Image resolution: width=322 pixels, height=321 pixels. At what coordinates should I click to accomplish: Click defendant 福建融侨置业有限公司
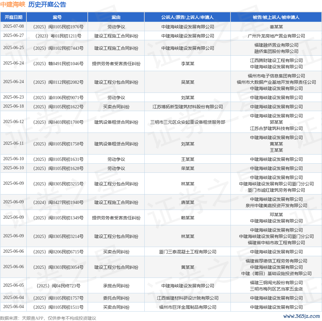(x=276, y=45)
